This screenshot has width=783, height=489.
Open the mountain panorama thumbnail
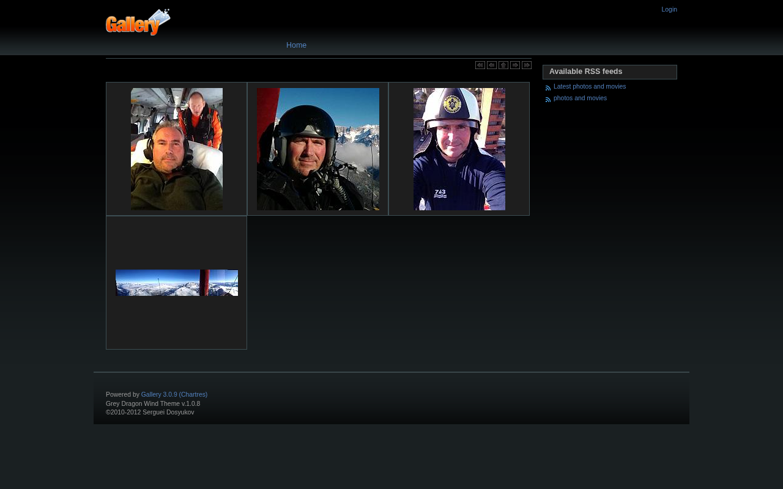[x=177, y=283]
